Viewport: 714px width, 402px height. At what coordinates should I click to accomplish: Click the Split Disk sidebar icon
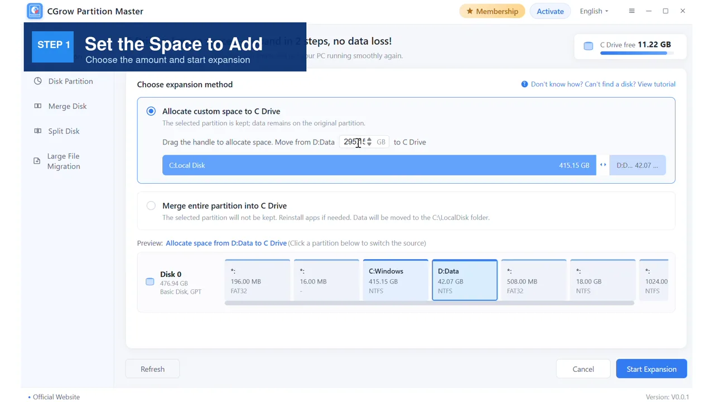click(37, 131)
